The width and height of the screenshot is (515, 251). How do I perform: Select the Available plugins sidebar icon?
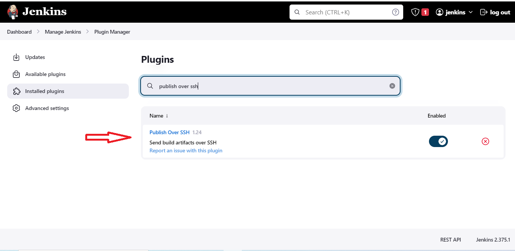[x=16, y=74]
